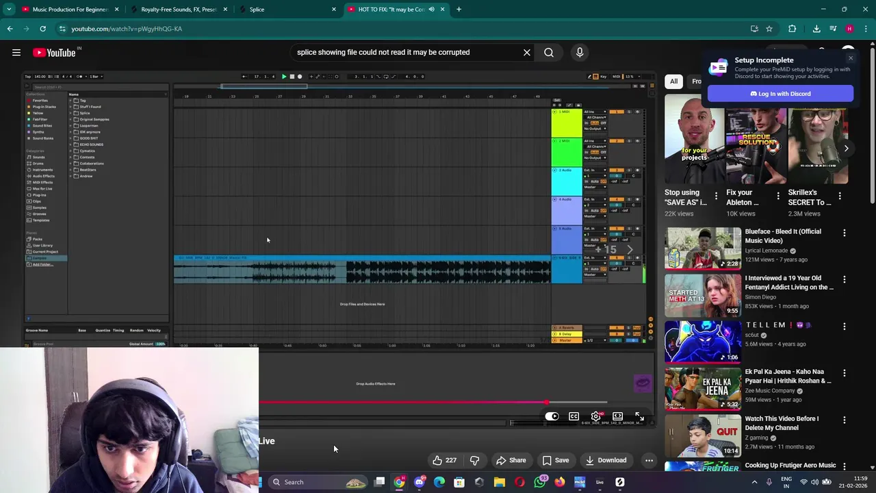Click the YouTube search magnifier button
The image size is (876, 493).
pyautogui.click(x=549, y=52)
